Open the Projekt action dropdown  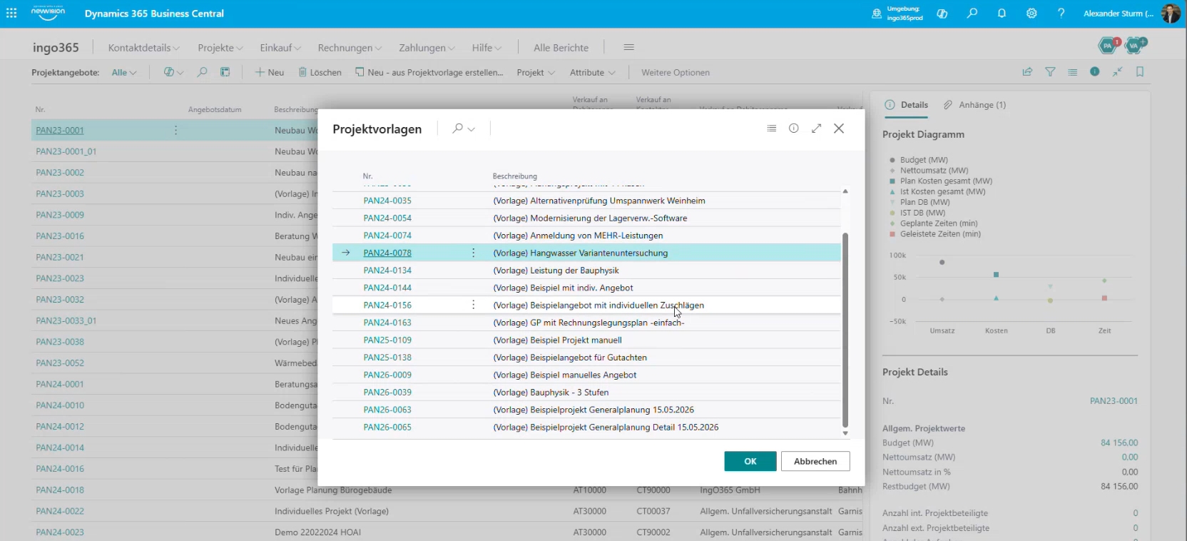536,72
